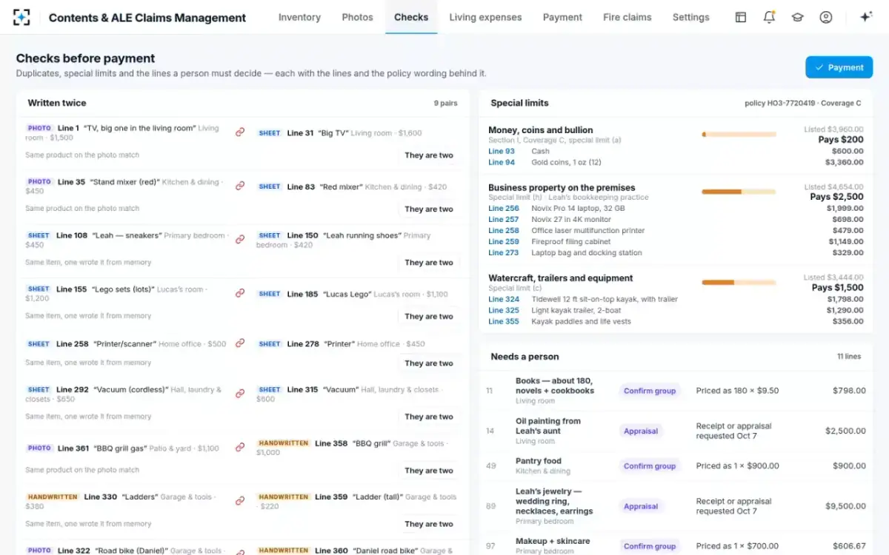Click the "Pays $2,500" amount
The height and width of the screenshot is (555, 889).
pos(837,197)
